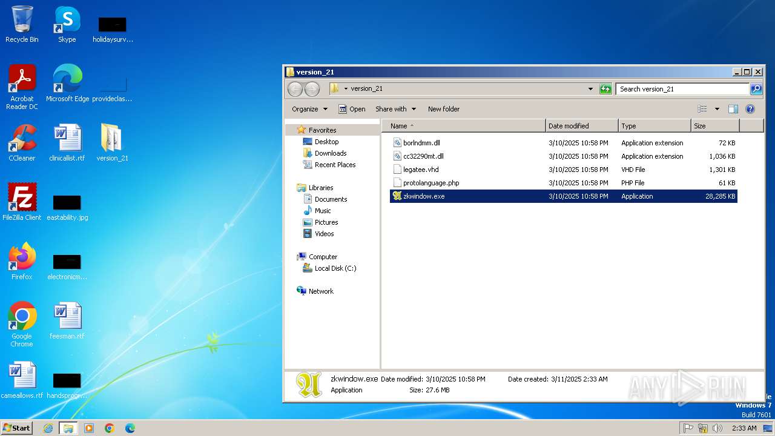Click the system clock showing 2:33 AM
The width and height of the screenshot is (775, 436).
point(744,428)
